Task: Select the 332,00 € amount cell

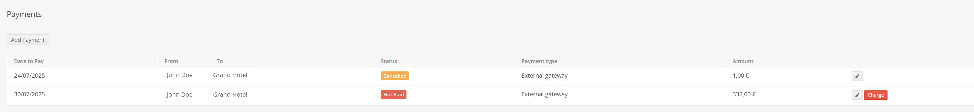Action: coord(744,94)
